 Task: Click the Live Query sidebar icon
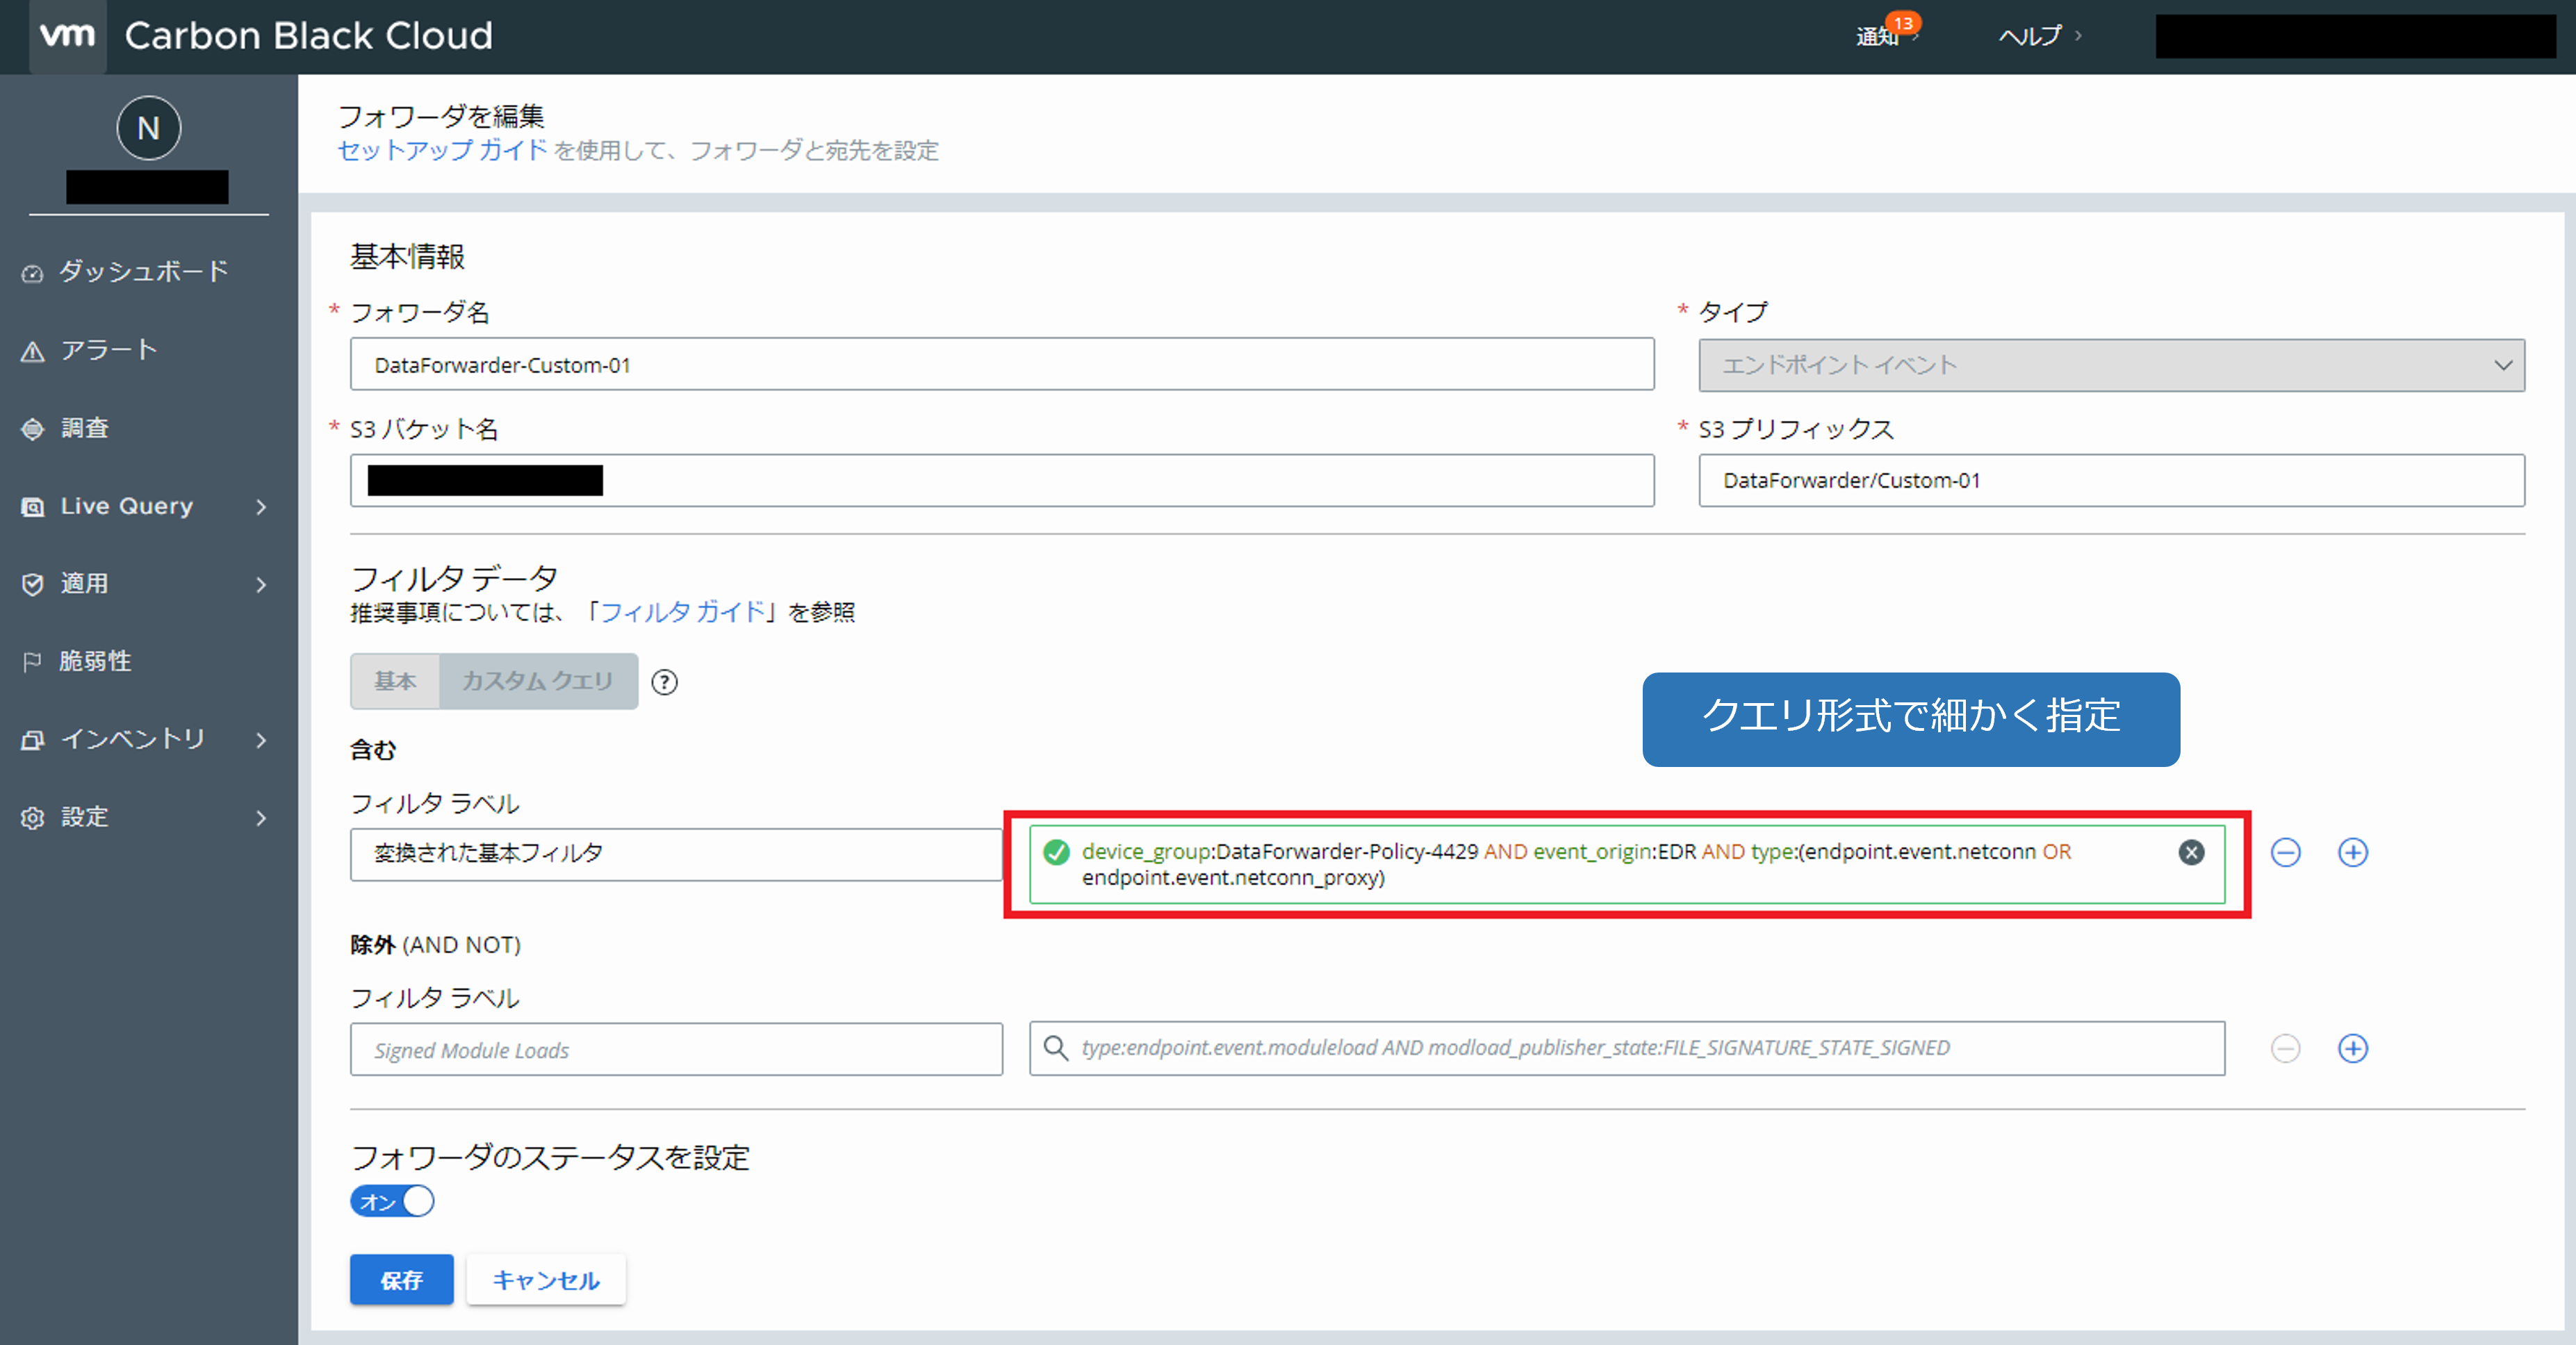(33, 507)
